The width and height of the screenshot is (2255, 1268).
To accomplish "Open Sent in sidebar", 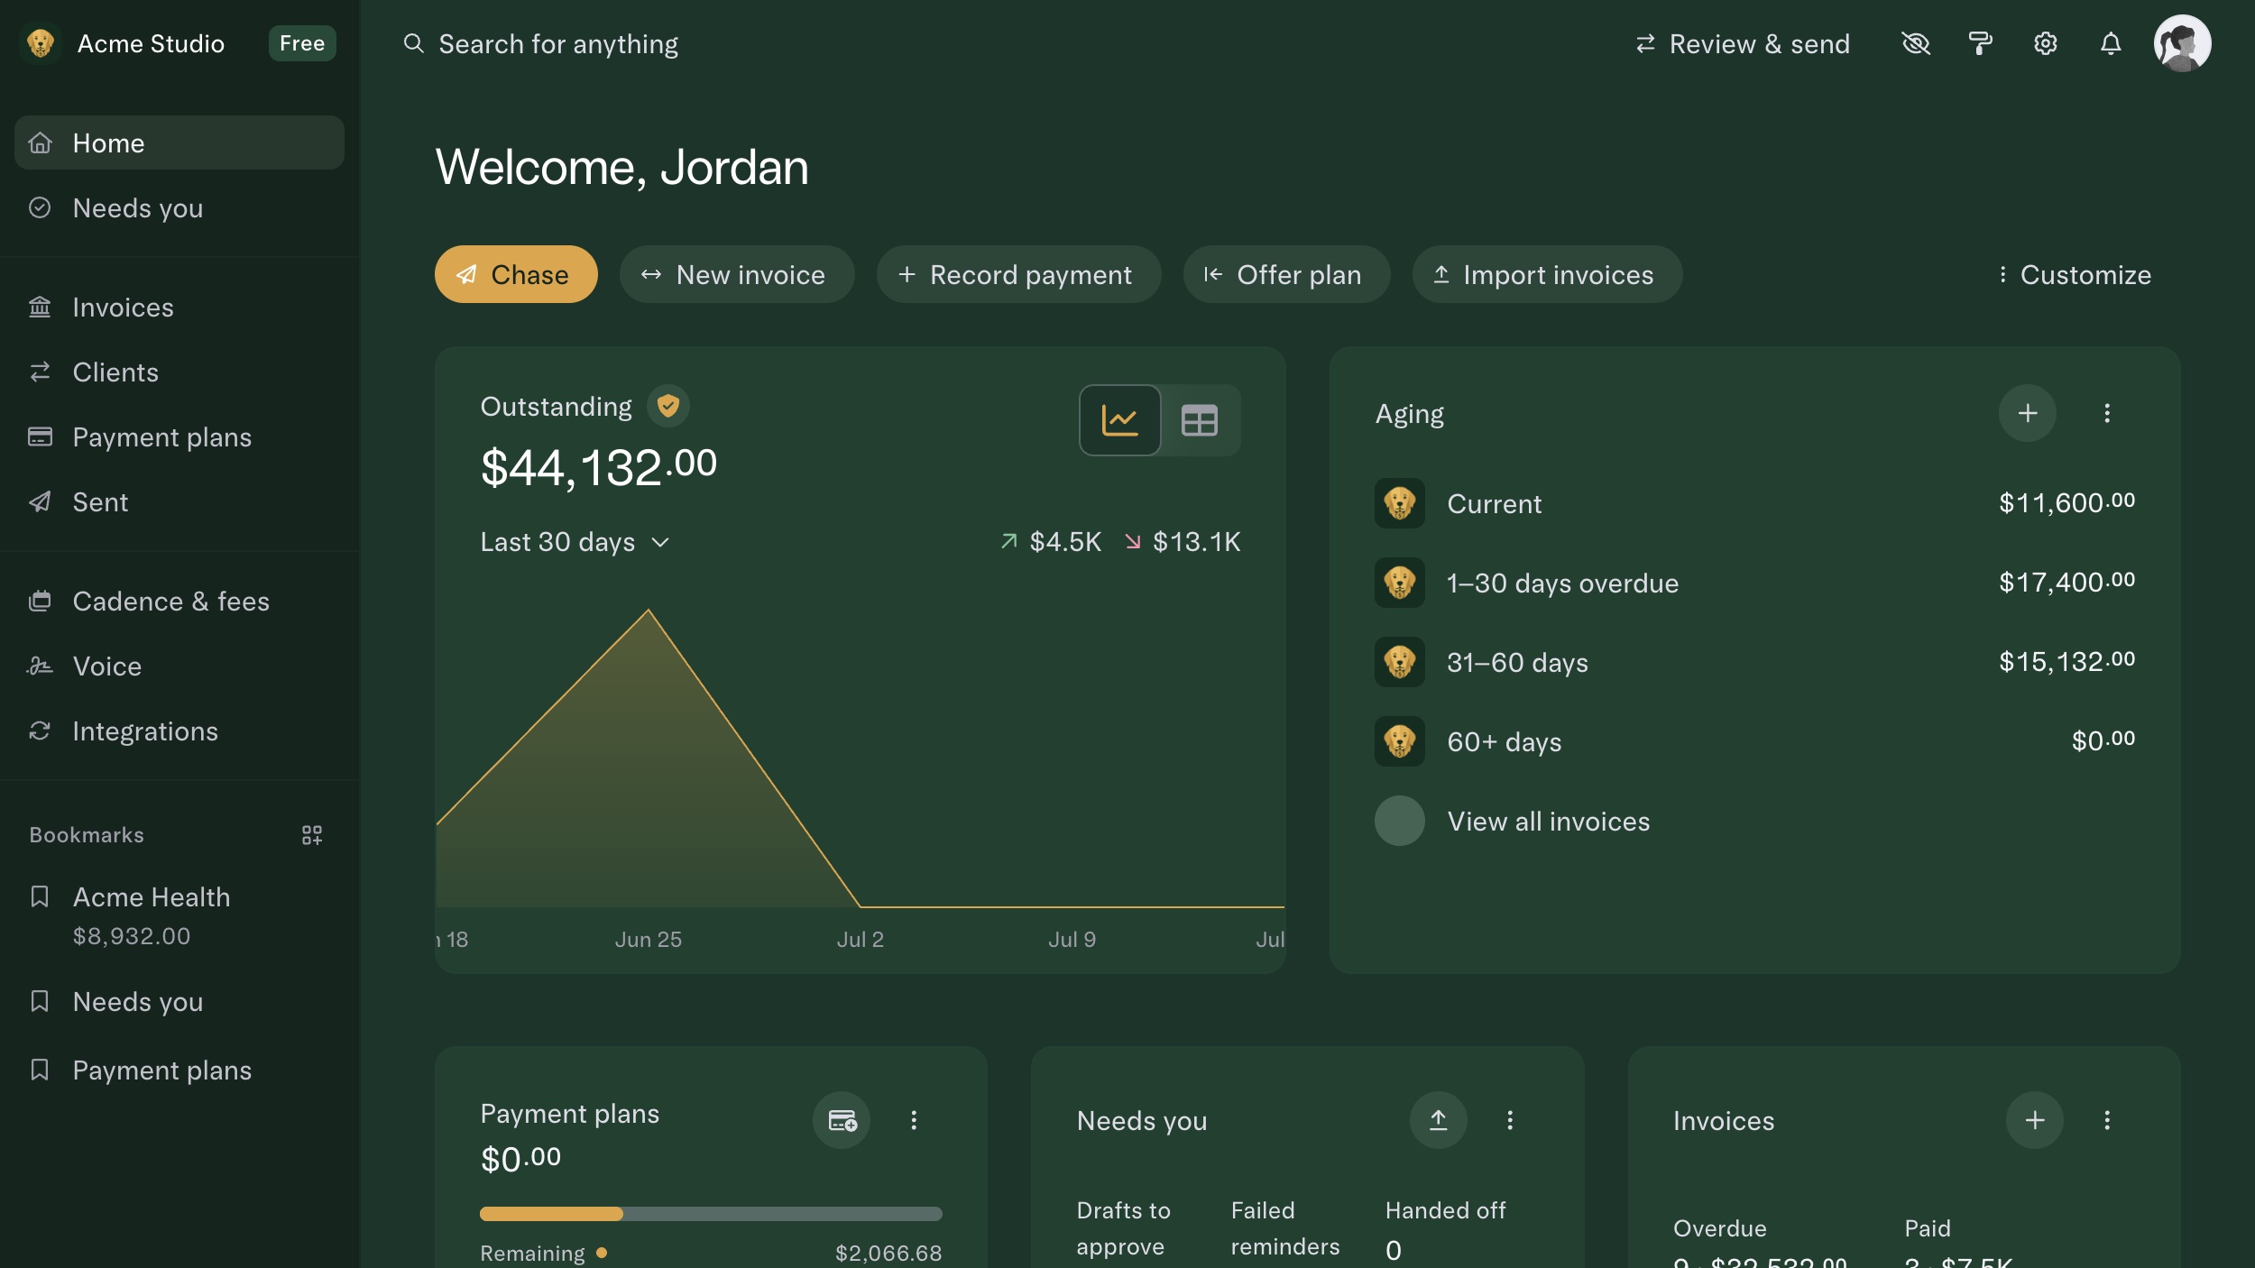I will (179, 501).
